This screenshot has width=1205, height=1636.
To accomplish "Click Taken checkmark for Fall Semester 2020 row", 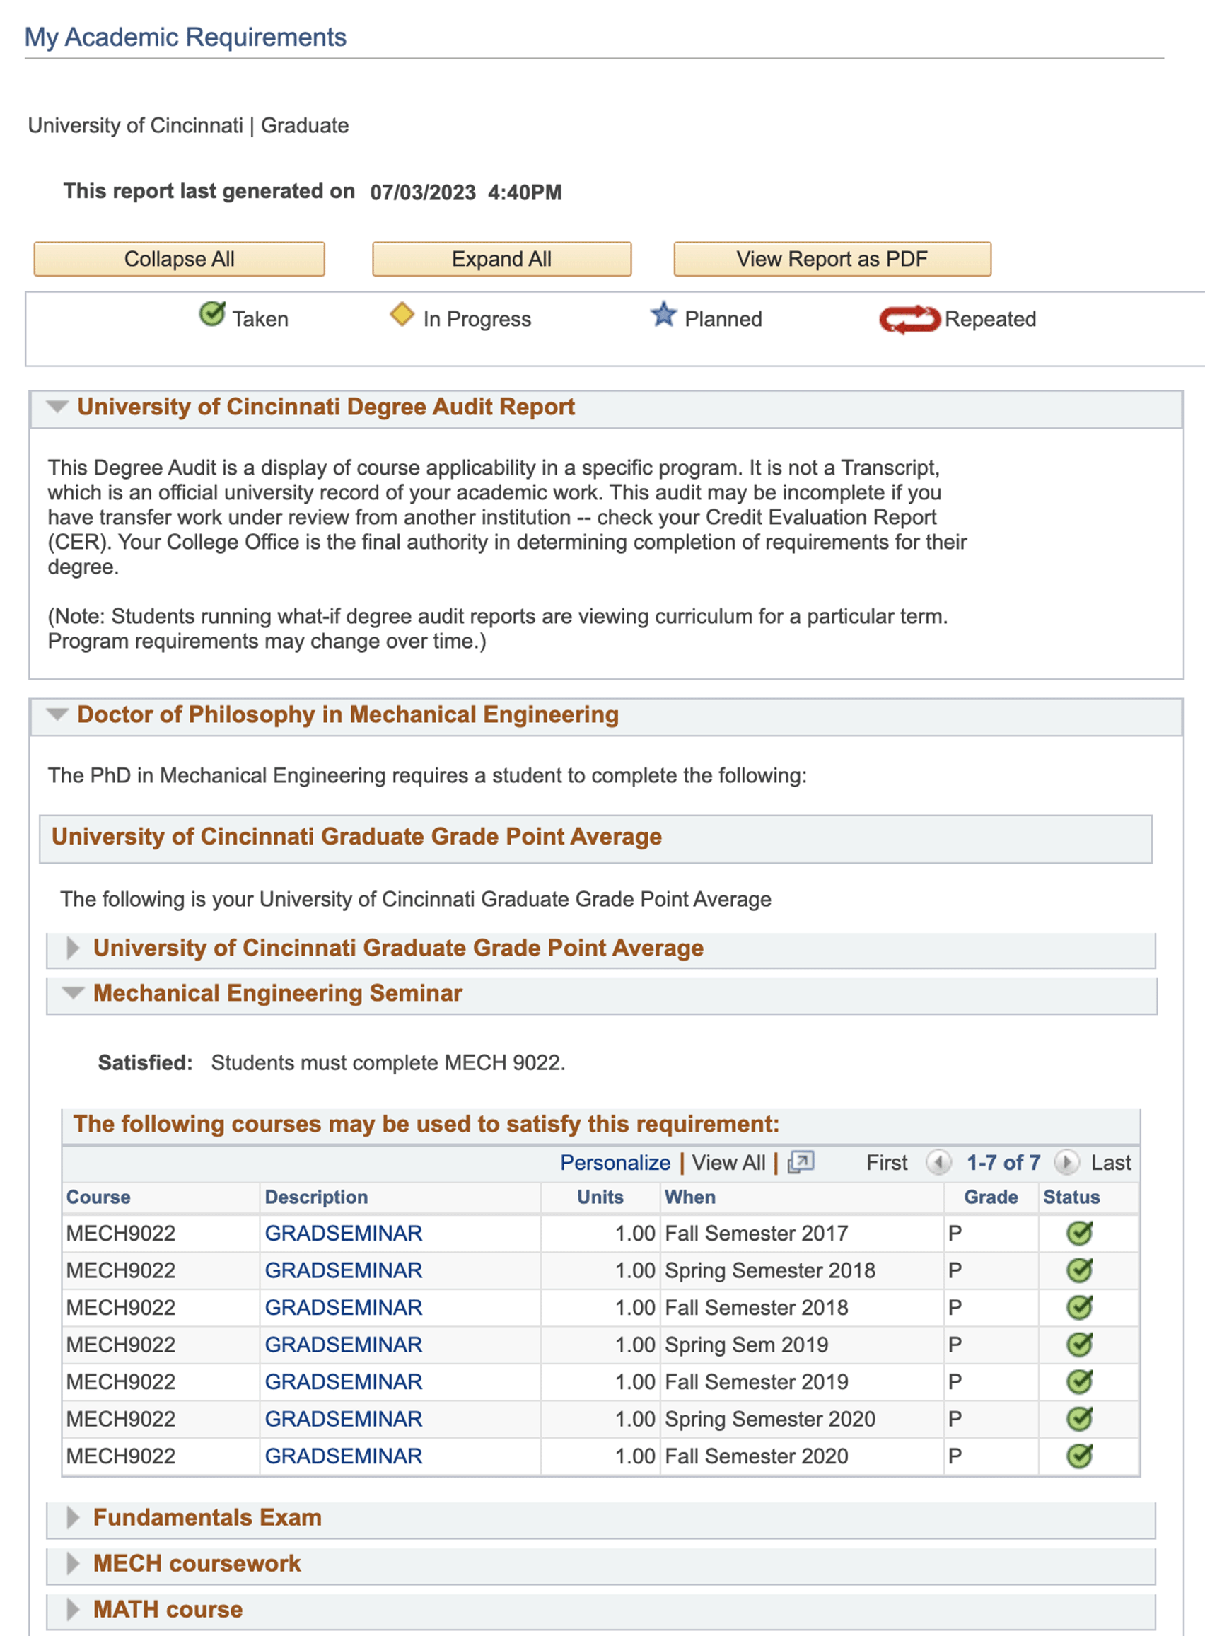I will tap(1079, 1455).
